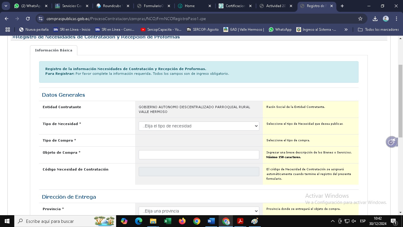Select the Información Básica tab

click(54, 50)
